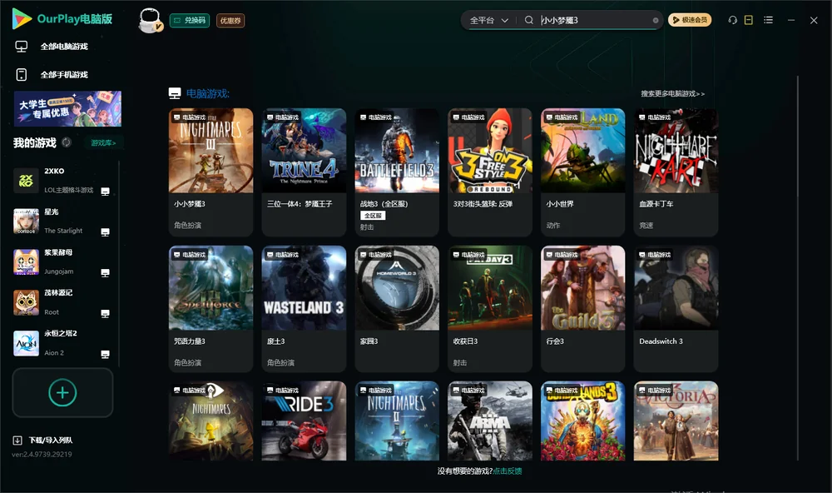Open the Aion 2 game icon
The image size is (832, 493).
coord(26,343)
